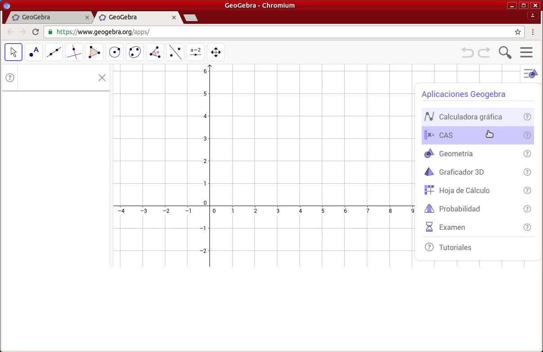Open the hamburger main menu
543x352 pixels.
526,52
